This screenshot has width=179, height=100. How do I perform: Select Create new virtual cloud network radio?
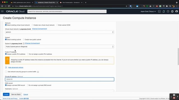point(32,25)
